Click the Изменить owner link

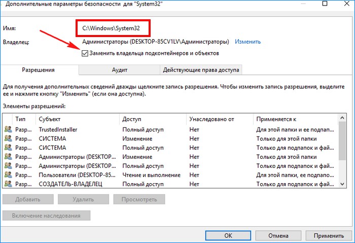(x=247, y=42)
